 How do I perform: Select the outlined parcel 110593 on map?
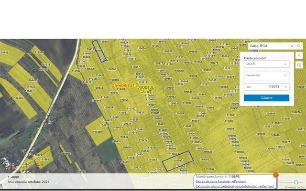(x=178, y=160)
